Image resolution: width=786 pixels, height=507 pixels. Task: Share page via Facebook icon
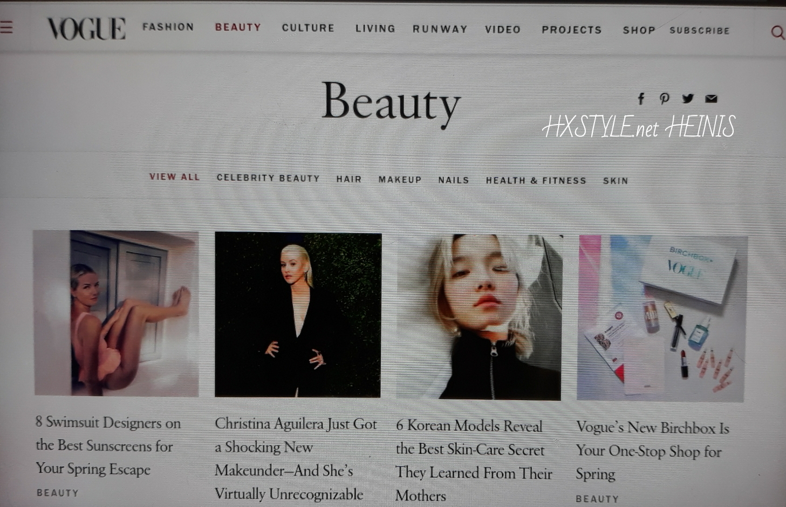click(641, 98)
